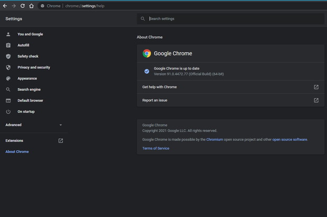Click the address bar URL chrome://settings/help
This screenshot has height=217, width=327.
(x=85, y=6)
